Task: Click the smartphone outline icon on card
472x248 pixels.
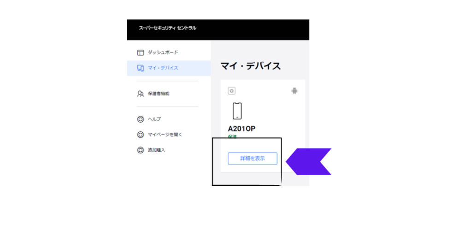Action: [x=237, y=111]
